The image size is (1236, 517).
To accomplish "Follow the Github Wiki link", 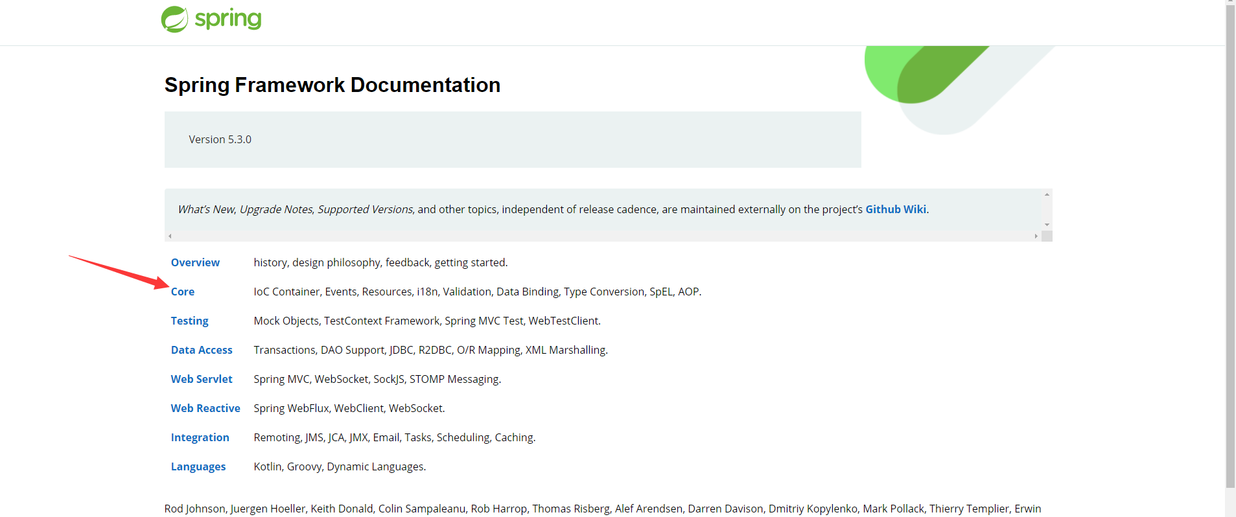I will point(896,209).
